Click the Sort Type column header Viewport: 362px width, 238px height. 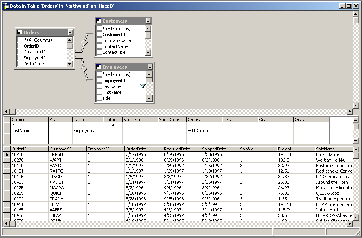pyautogui.click(x=140, y=120)
